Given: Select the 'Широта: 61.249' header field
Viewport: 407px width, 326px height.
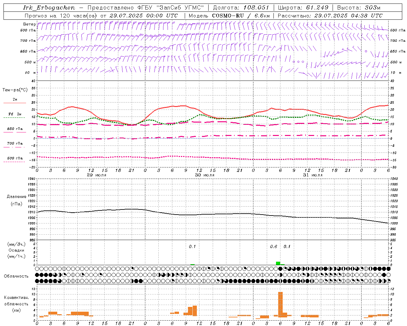Looking at the screenshot, I should [303, 8].
